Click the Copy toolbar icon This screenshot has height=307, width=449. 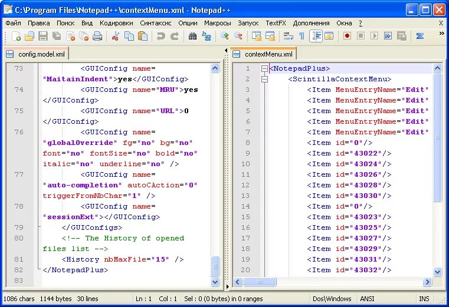pos(129,36)
